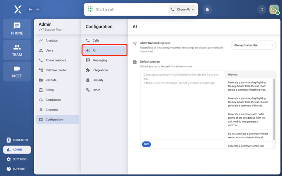Select Configuration in Admin menu
The image size is (282, 176).
point(57,120)
